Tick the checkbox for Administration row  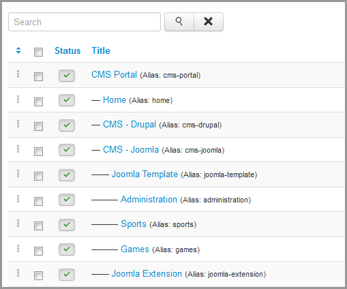click(38, 201)
